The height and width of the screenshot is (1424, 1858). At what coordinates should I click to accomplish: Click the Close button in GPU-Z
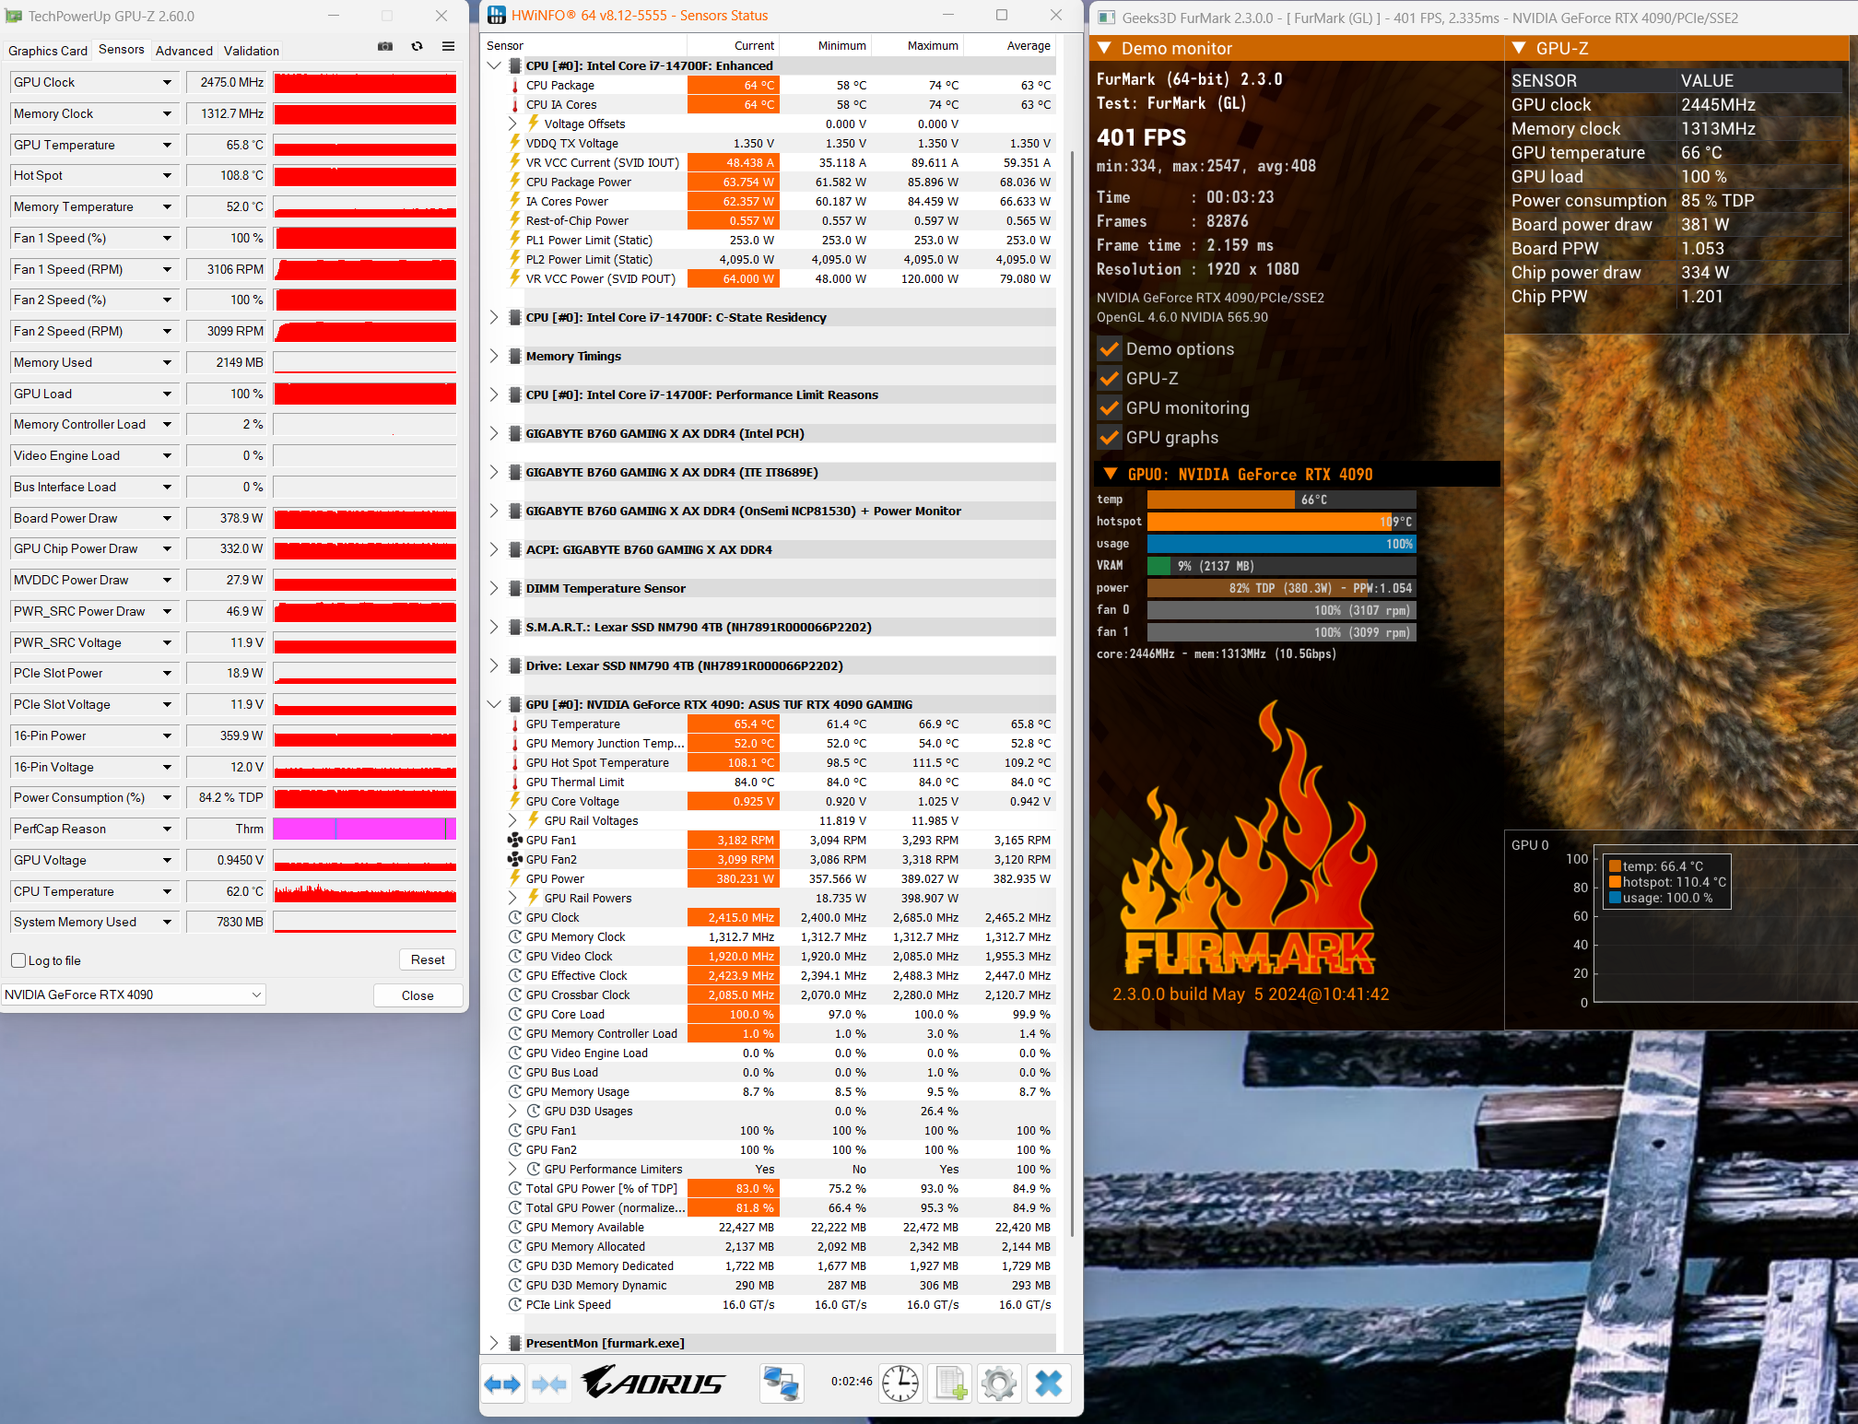[417, 995]
